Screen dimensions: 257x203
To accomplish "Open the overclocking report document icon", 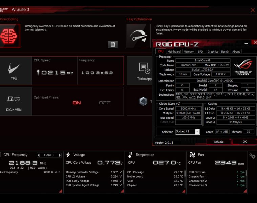I will 113,44.
